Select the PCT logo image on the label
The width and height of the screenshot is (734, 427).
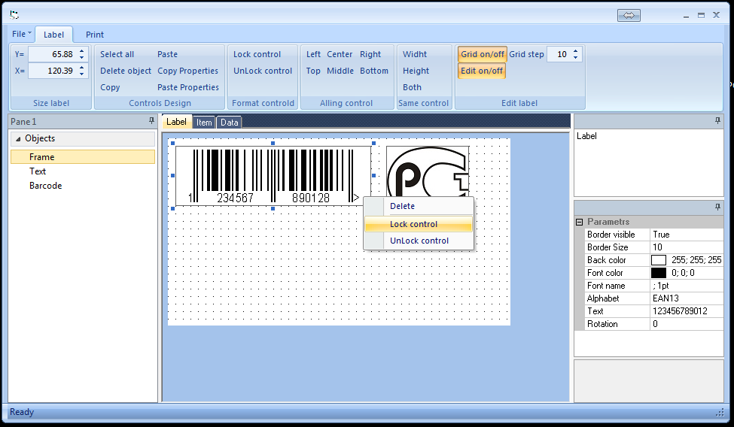pyautogui.click(x=428, y=171)
